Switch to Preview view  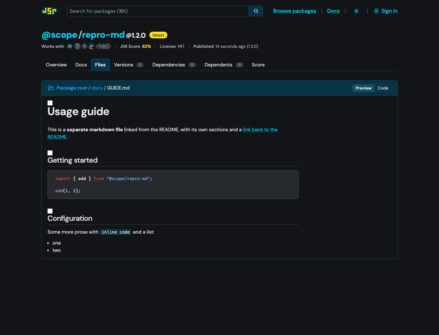point(363,88)
